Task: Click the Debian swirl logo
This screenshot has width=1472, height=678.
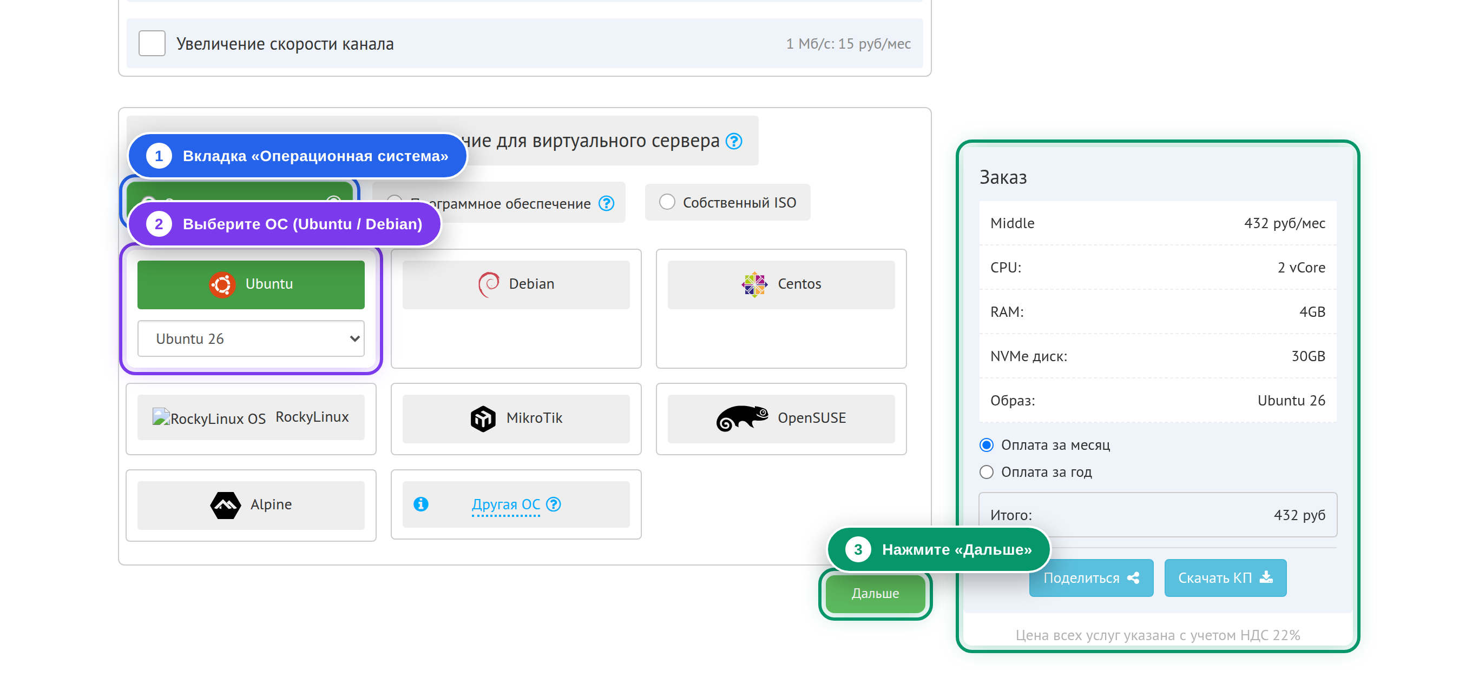Action: 489,284
